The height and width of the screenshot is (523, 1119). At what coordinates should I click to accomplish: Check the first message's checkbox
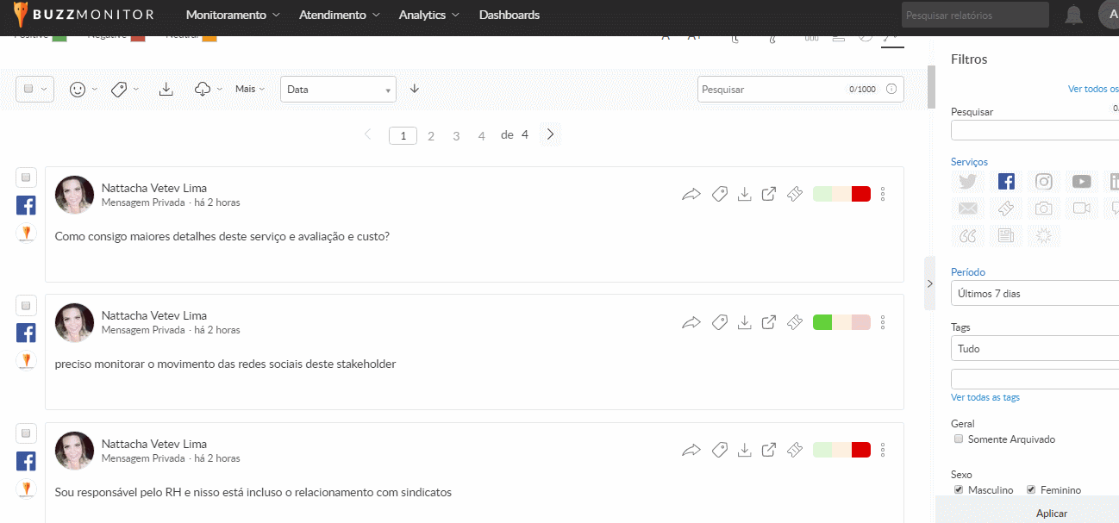point(26,177)
